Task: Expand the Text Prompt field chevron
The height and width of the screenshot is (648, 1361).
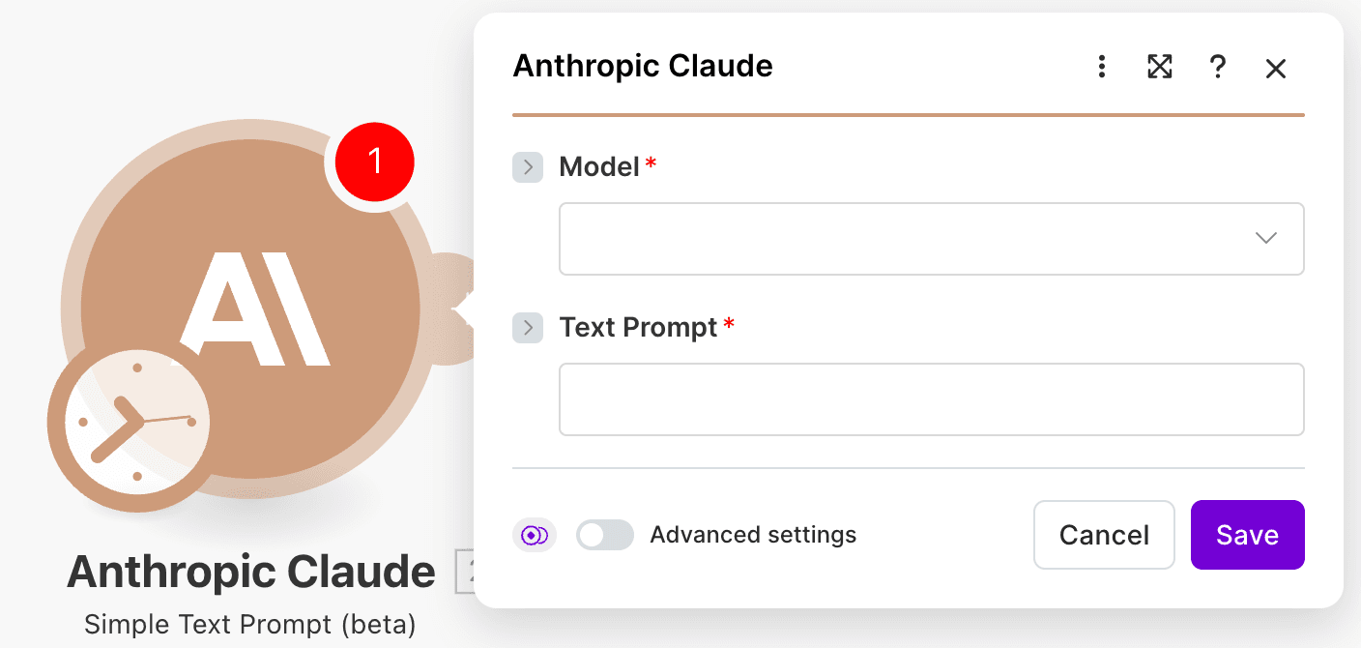Action: click(x=528, y=327)
